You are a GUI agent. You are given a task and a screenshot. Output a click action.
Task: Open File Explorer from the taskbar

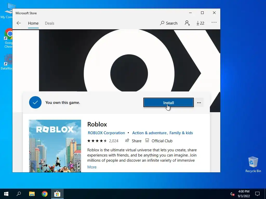[x=32, y=194]
